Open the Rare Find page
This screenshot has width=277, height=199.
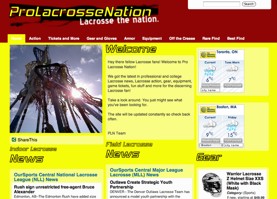coord(211,38)
